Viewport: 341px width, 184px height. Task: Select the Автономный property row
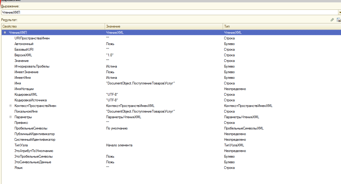point(24,44)
